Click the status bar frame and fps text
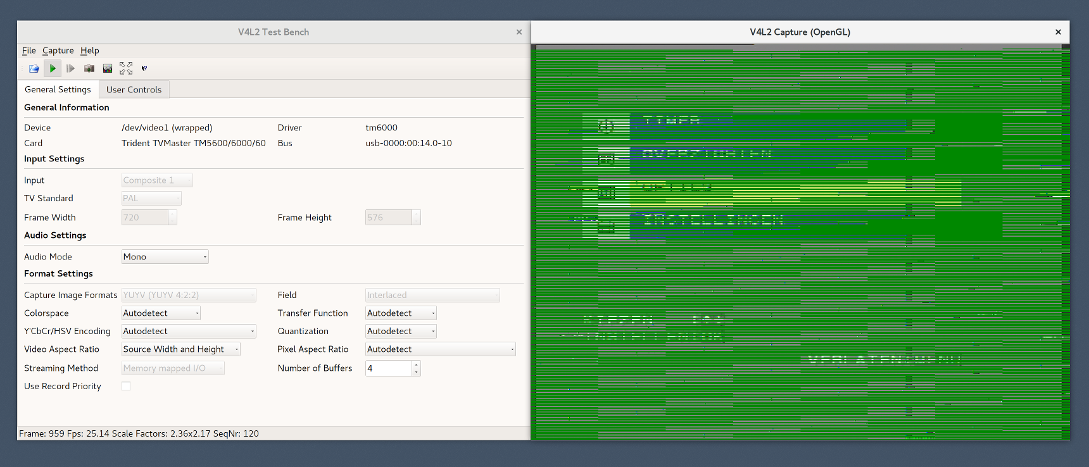Screen dimensions: 1089x467 point(139,434)
